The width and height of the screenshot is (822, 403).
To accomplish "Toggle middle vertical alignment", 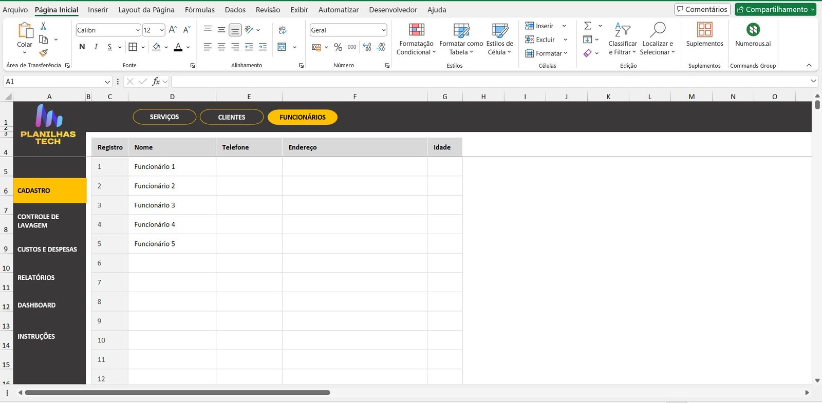I will (221, 30).
